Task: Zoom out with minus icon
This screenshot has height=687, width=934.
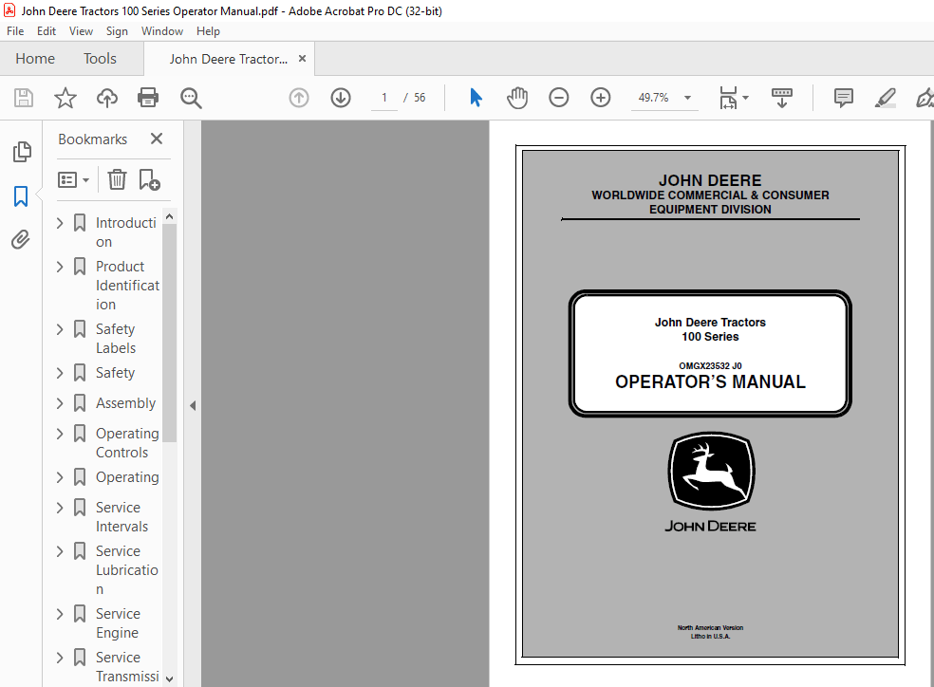Action: (559, 98)
